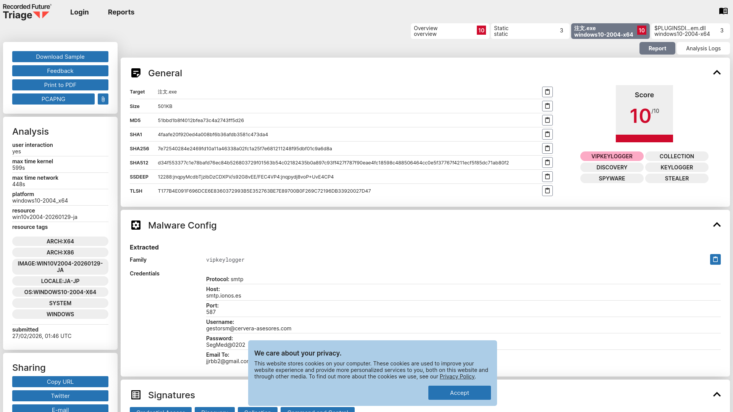This screenshot has height=412, width=733.
Task: Copy the TLSH value
Action: (x=547, y=191)
